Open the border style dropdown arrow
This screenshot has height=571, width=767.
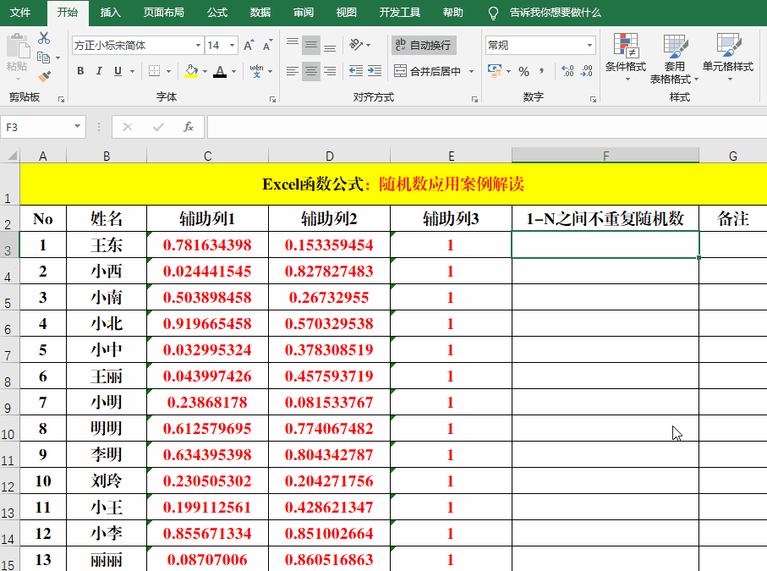167,72
